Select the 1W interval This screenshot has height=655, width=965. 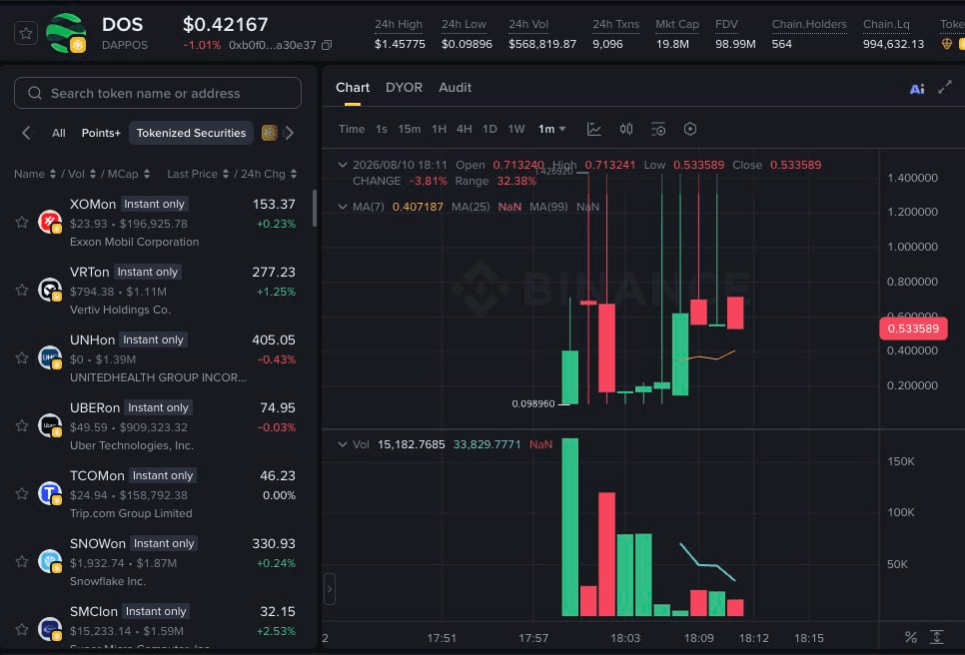pyautogui.click(x=516, y=129)
